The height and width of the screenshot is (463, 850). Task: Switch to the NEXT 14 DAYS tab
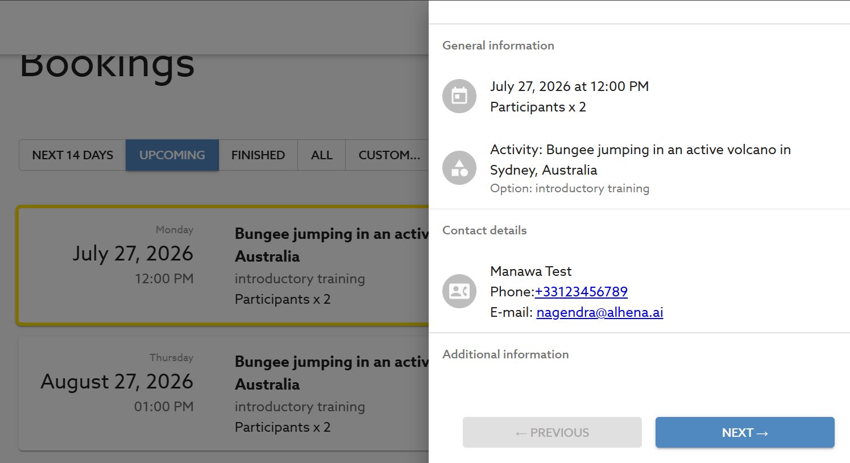73,155
